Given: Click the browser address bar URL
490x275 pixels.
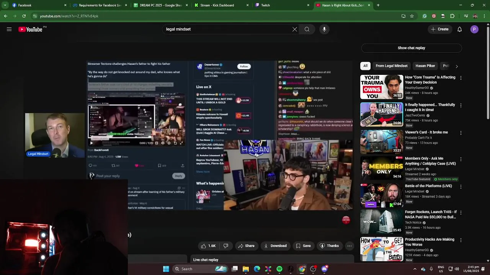Looking at the screenshot, I should 69,16.
